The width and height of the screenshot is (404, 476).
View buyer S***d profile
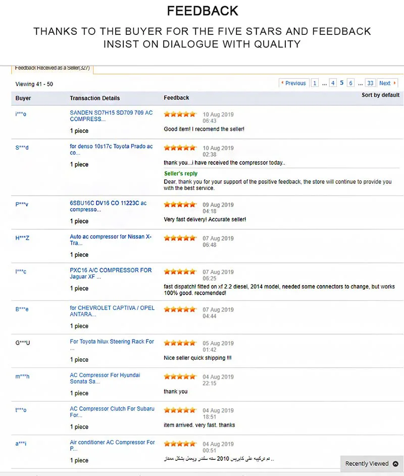coord(22,148)
